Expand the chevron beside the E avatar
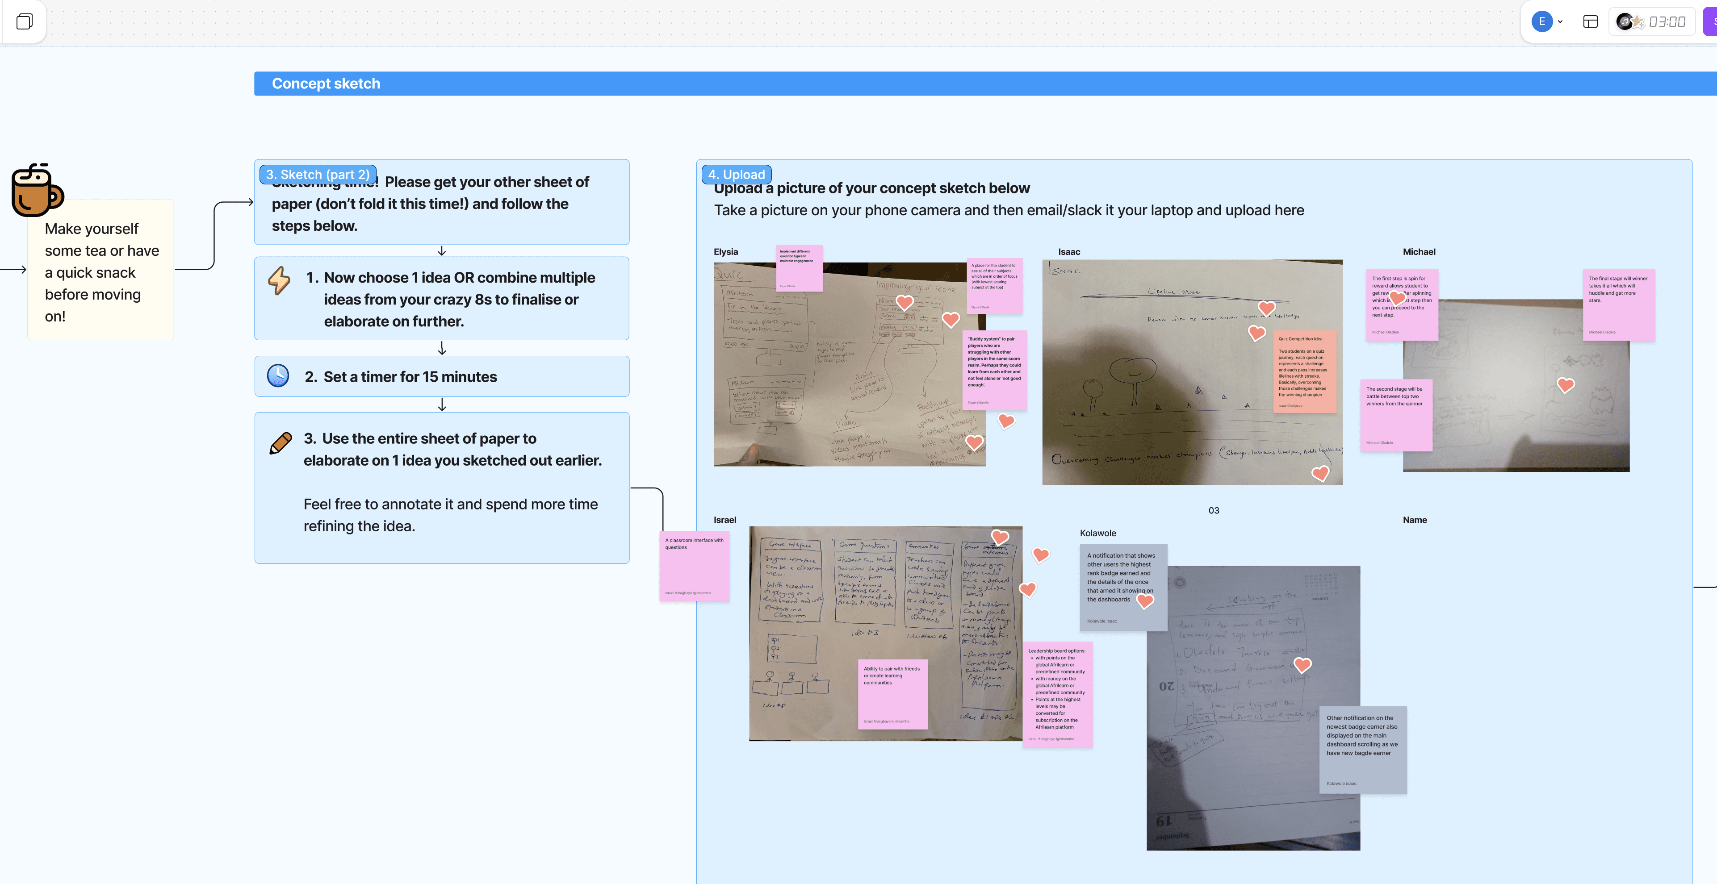 pos(1560,22)
